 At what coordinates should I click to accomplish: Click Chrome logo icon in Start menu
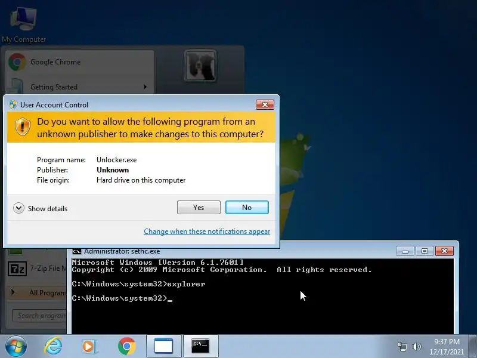17,62
